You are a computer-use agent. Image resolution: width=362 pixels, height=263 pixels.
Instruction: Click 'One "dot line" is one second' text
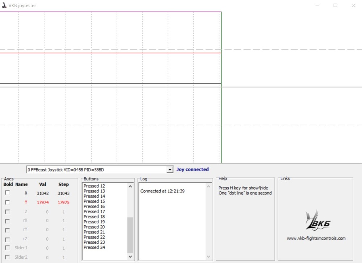point(245,193)
